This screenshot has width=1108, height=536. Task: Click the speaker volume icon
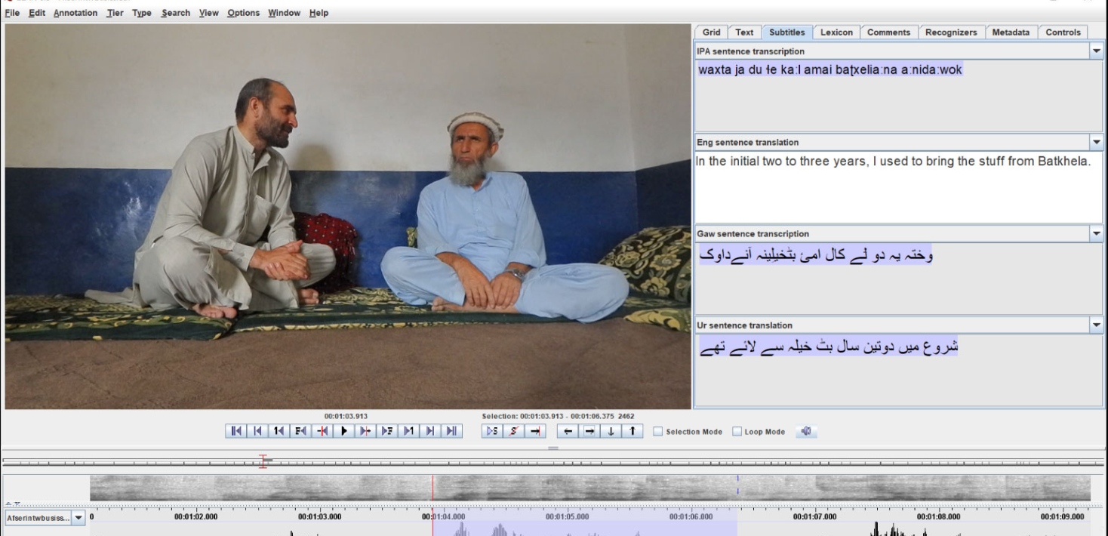(807, 431)
